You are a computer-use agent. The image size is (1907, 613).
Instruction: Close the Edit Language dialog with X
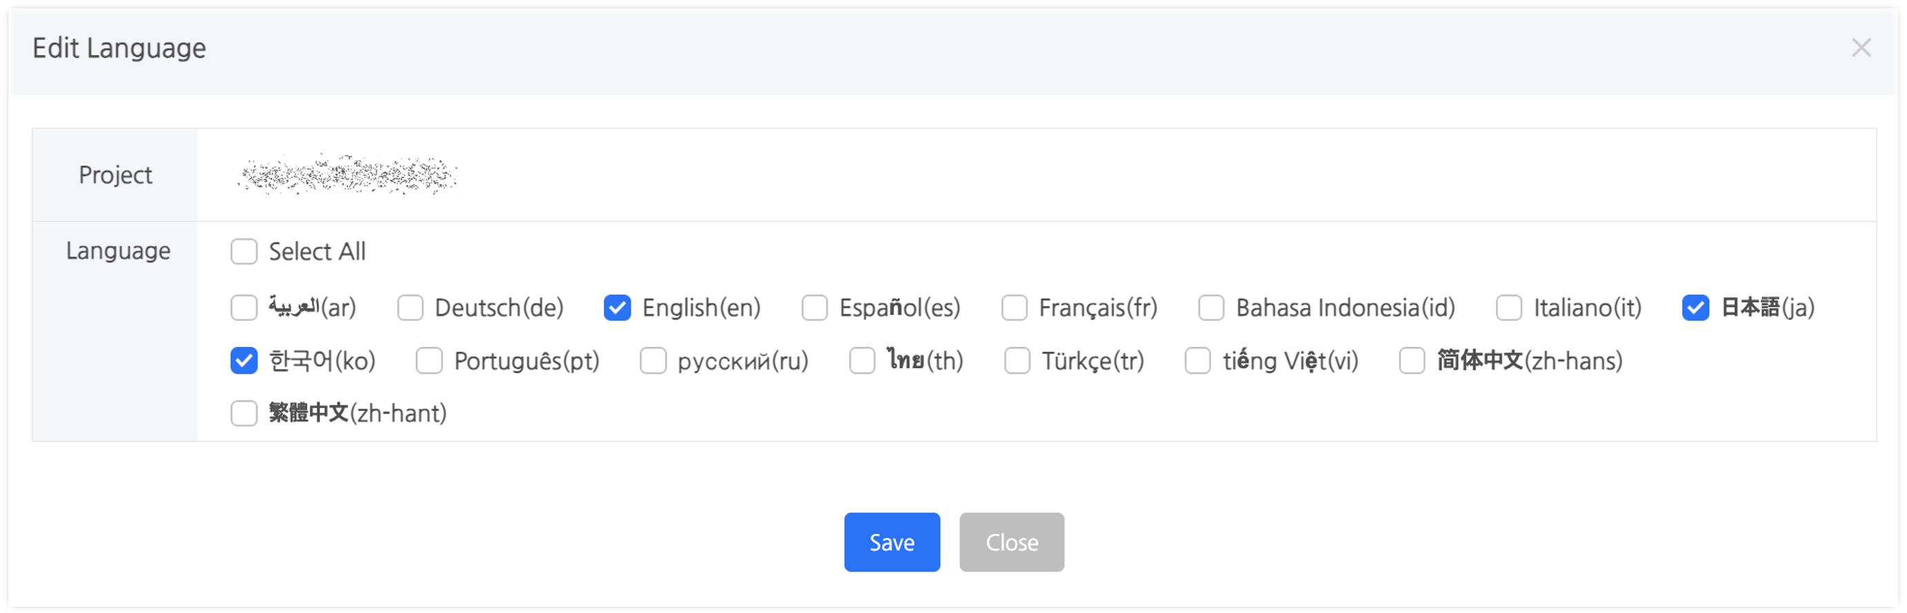[x=1860, y=48]
